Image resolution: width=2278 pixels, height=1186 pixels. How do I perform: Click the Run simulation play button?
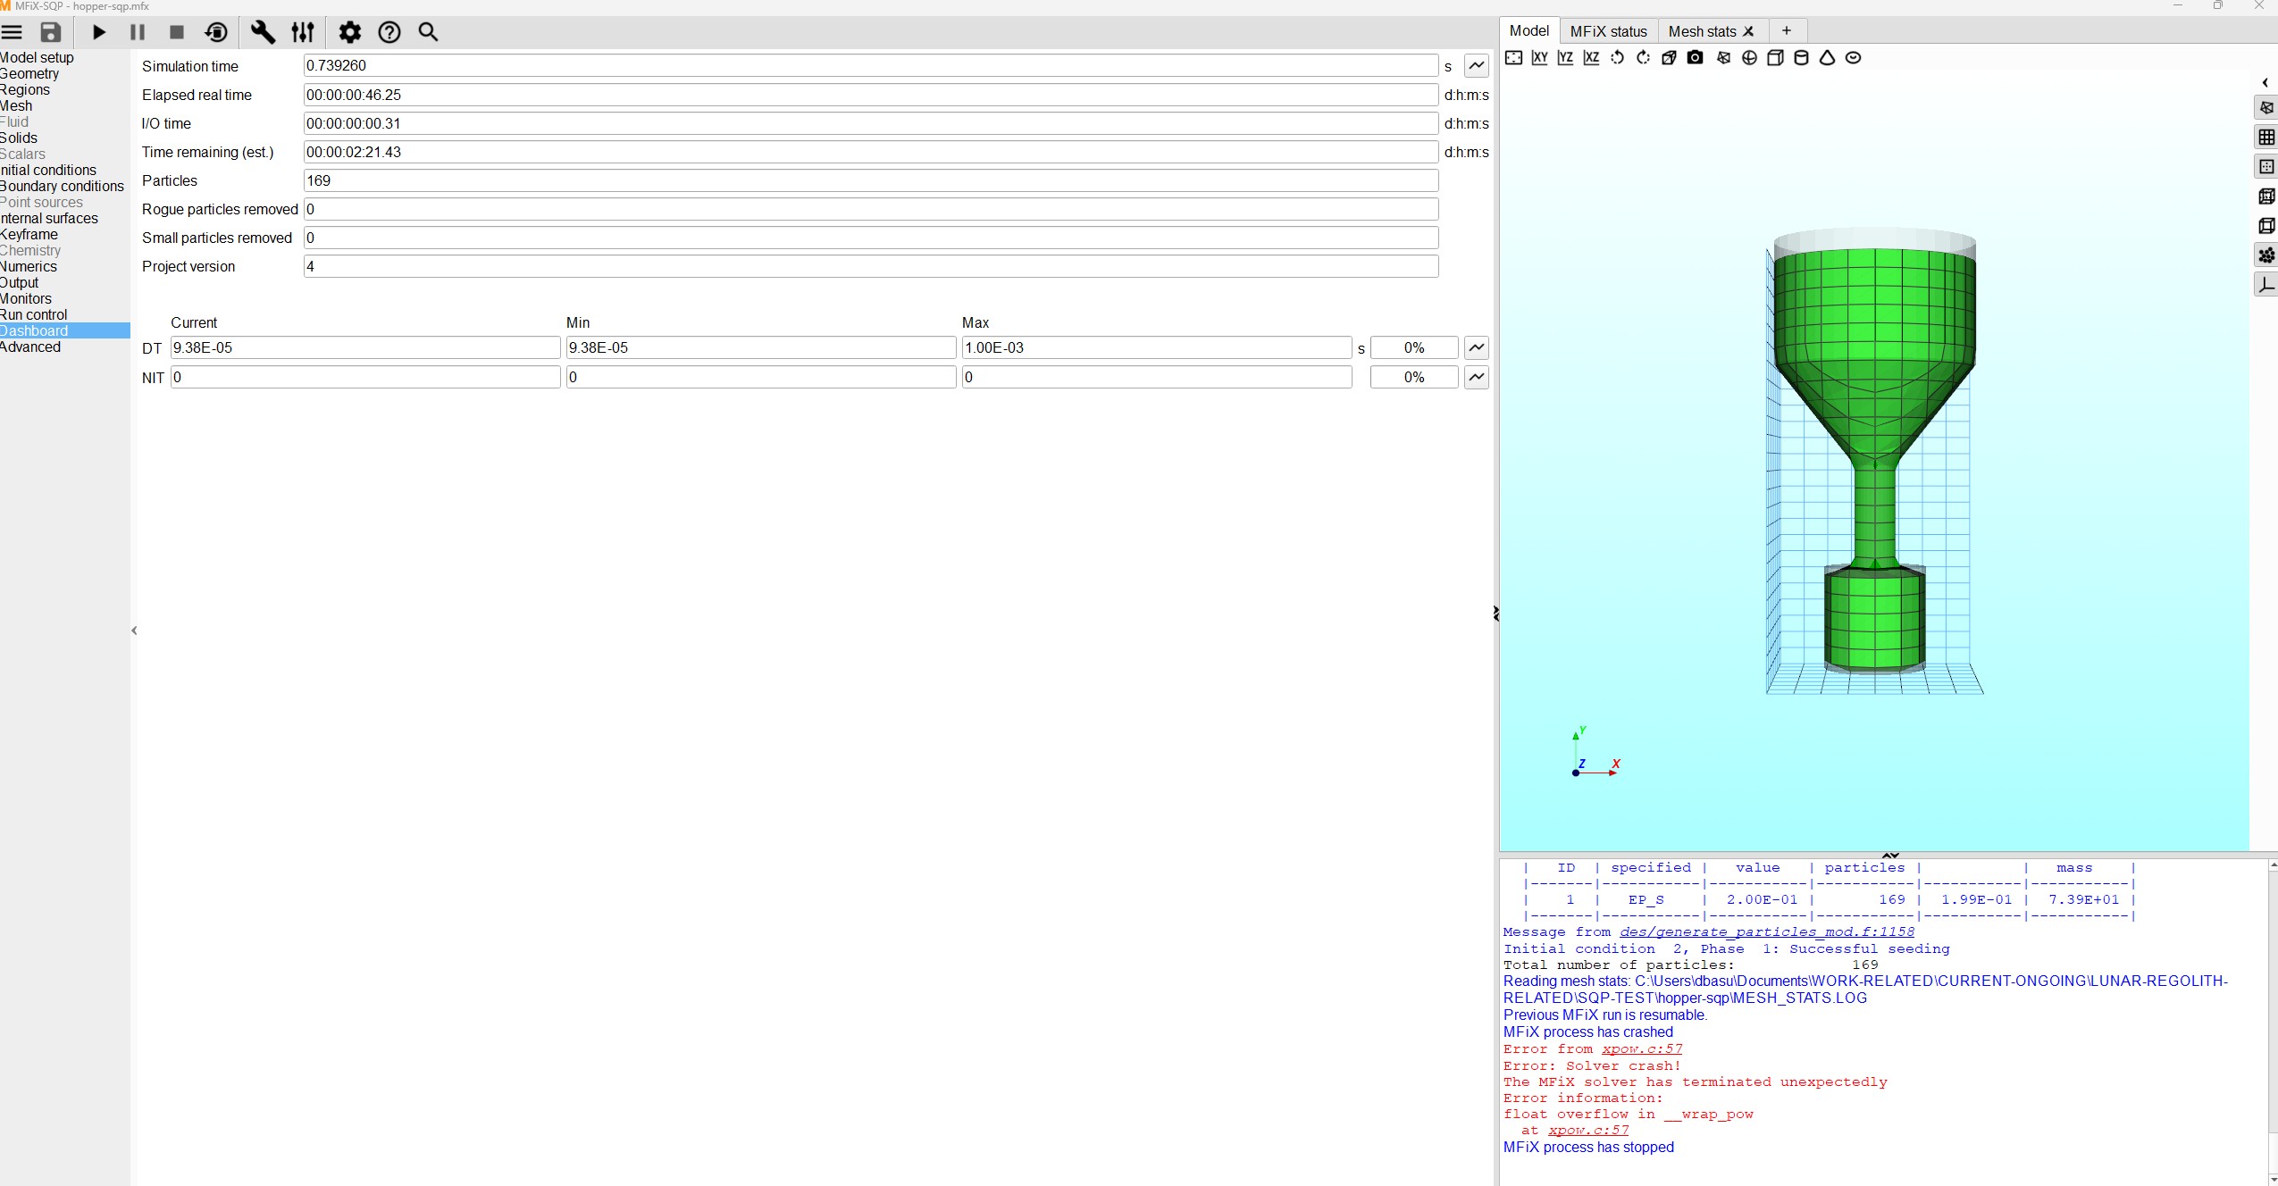point(99,32)
